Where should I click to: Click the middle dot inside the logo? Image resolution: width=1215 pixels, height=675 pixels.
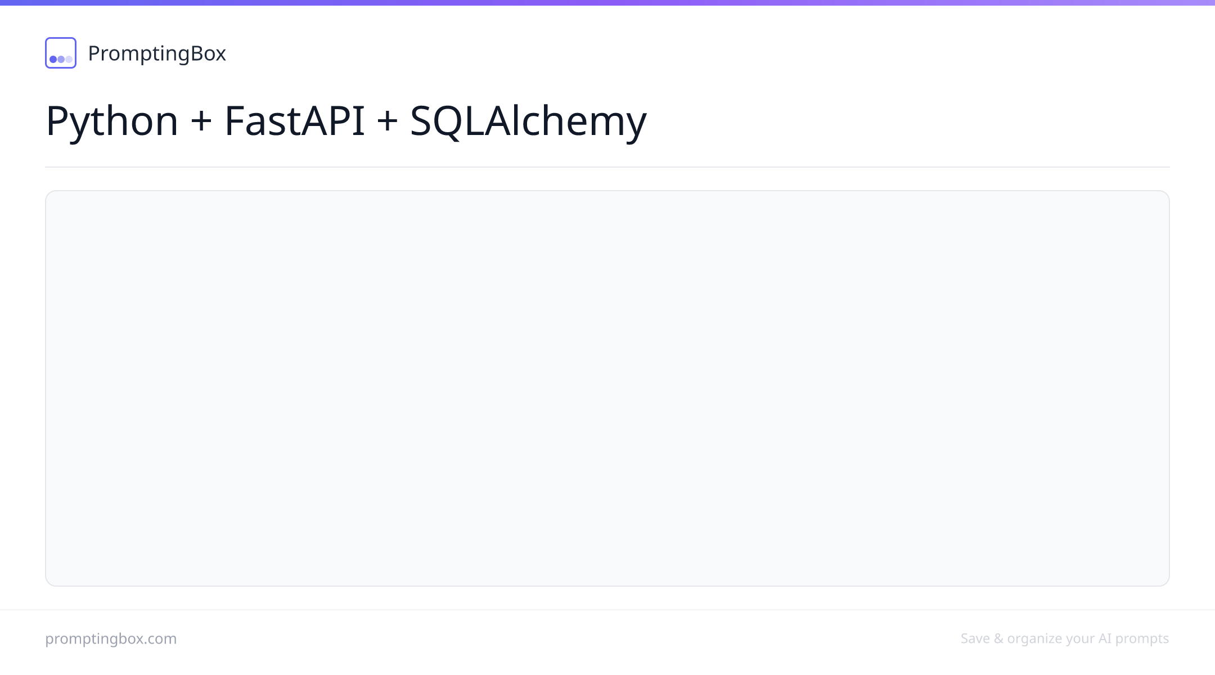point(61,59)
